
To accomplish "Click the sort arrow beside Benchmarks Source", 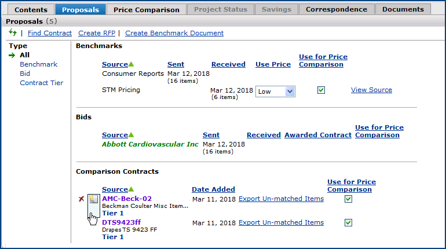I will point(131,64).
